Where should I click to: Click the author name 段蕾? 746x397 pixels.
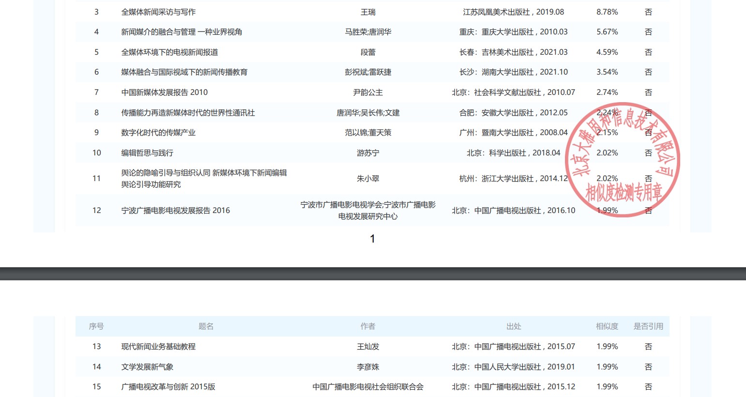point(368,52)
